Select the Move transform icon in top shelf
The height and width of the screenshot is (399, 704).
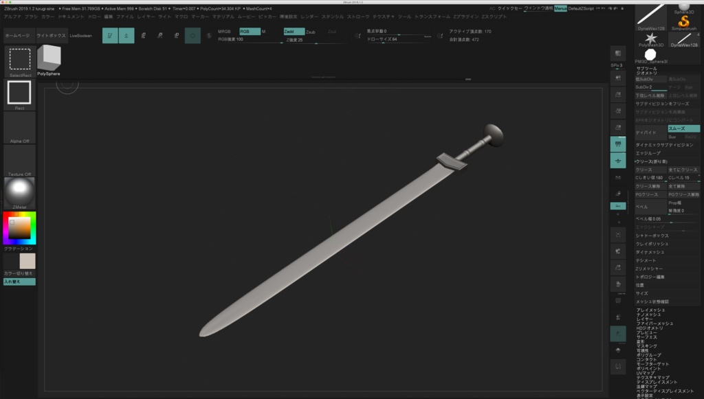(143, 36)
